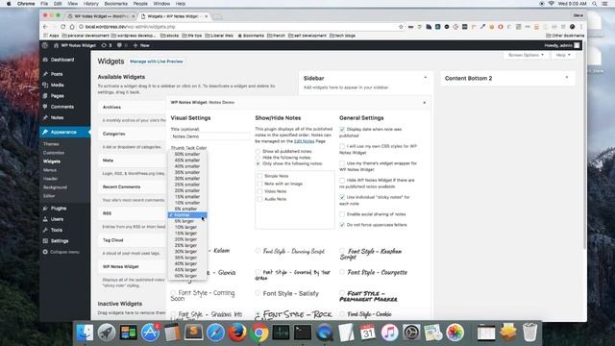Click the Notes Demo title field

(210, 136)
